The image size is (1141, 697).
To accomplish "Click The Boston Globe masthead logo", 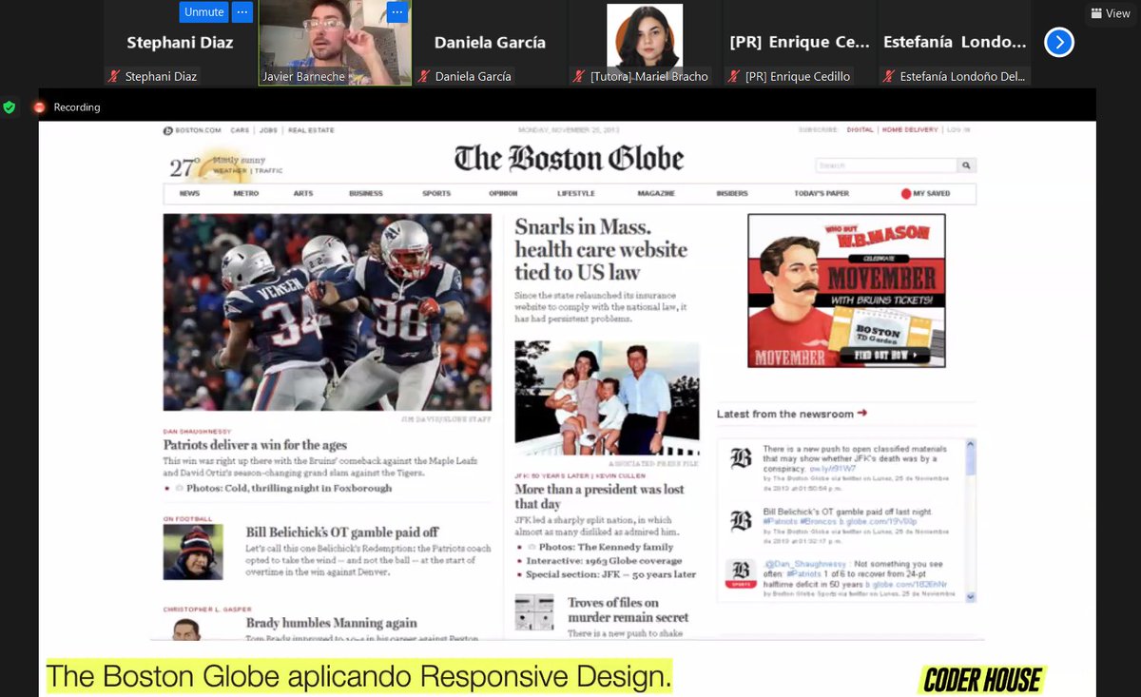I will [569, 158].
